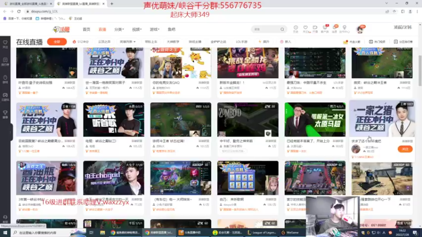
Task: Click the start broadcast camera icon
Action: [315, 29]
